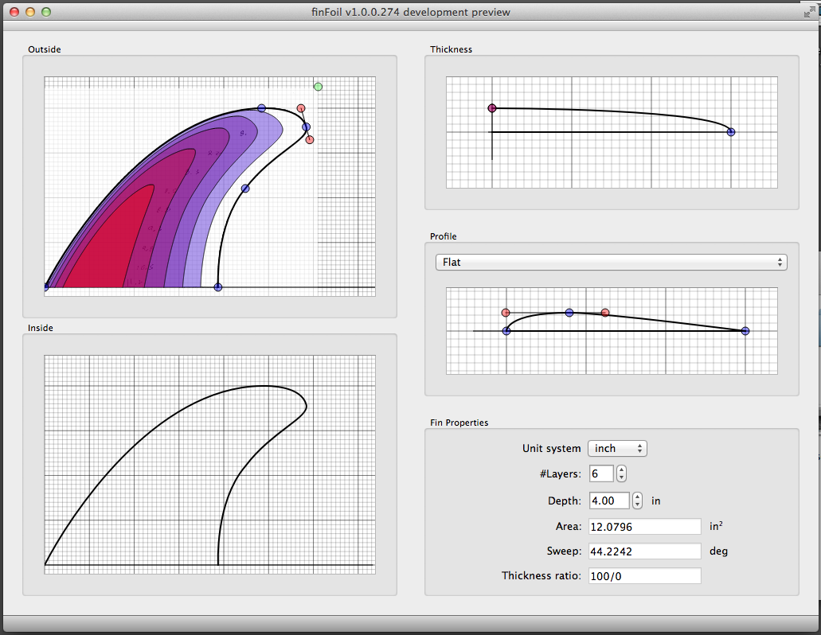Click the blue control point at the fin base
This screenshot has height=635, width=821.
tap(217, 287)
